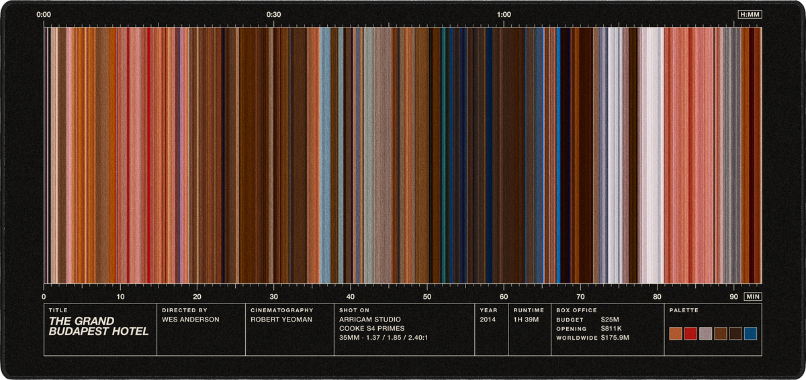Viewport: 806px width, 380px height.
Task: Click the budget value "$25M"
Action: 611,320
